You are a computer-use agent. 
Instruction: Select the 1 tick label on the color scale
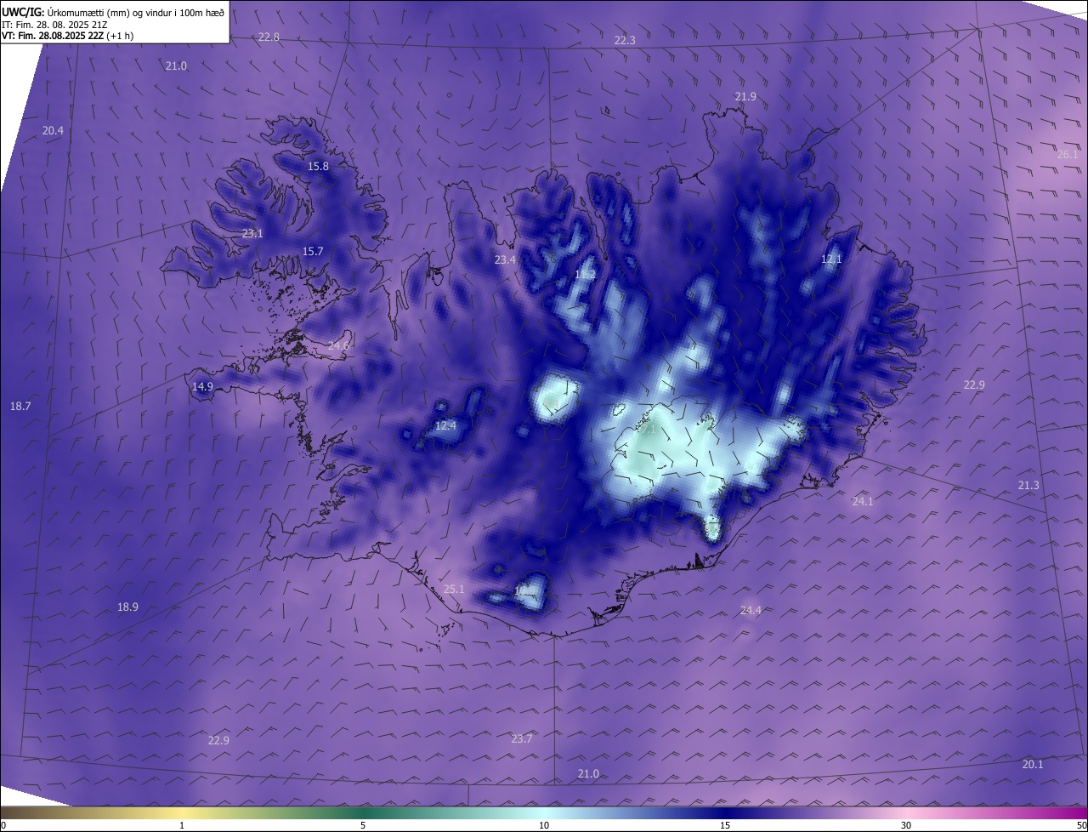tap(182, 825)
